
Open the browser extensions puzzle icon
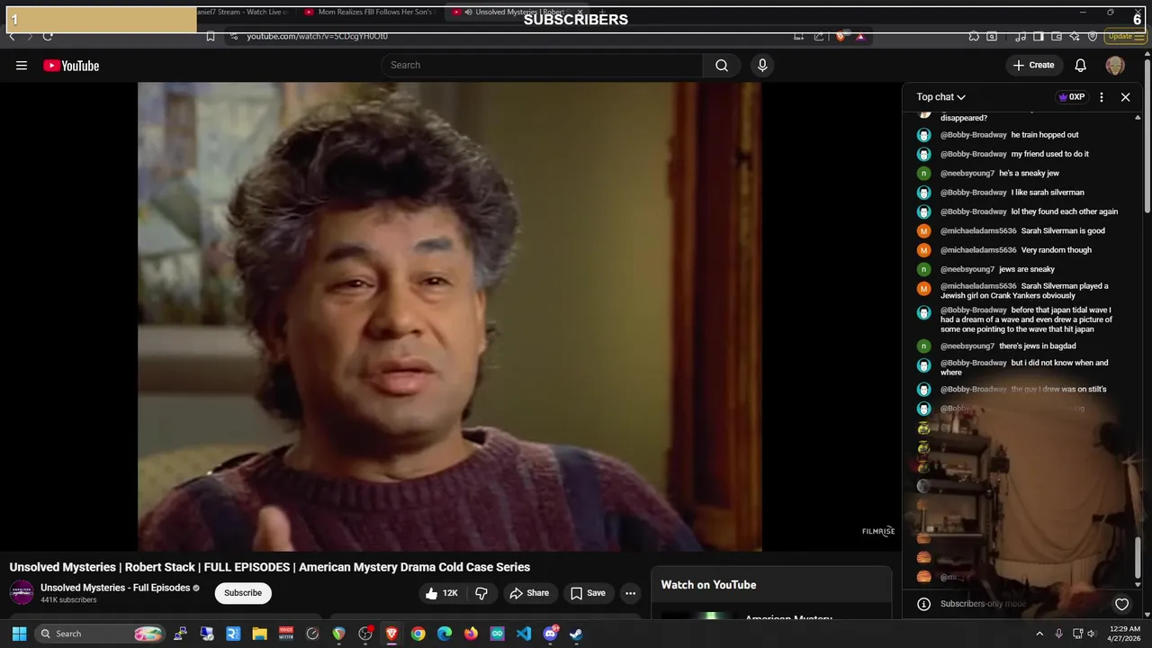[x=974, y=36]
